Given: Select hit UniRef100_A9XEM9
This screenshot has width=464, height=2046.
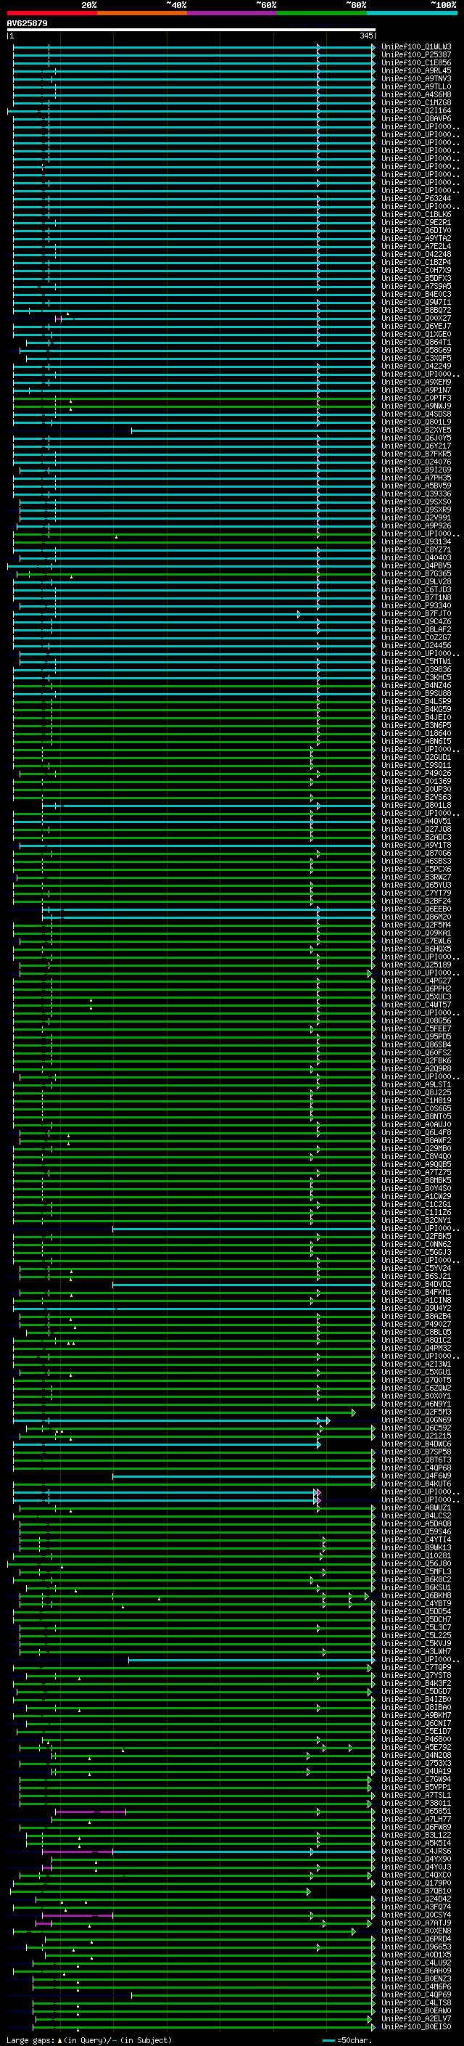Looking at the screenshot, I should point(416,382).
